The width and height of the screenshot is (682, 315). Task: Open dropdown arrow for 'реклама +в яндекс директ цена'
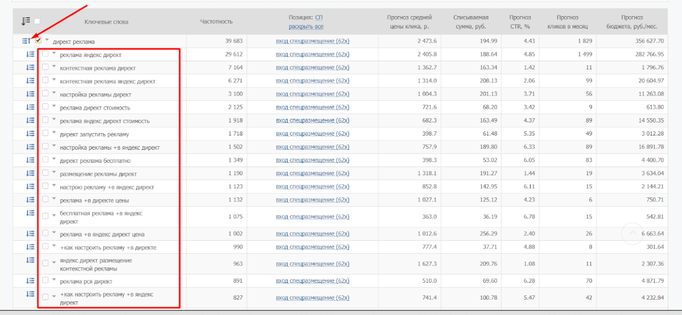pos(54,233)
